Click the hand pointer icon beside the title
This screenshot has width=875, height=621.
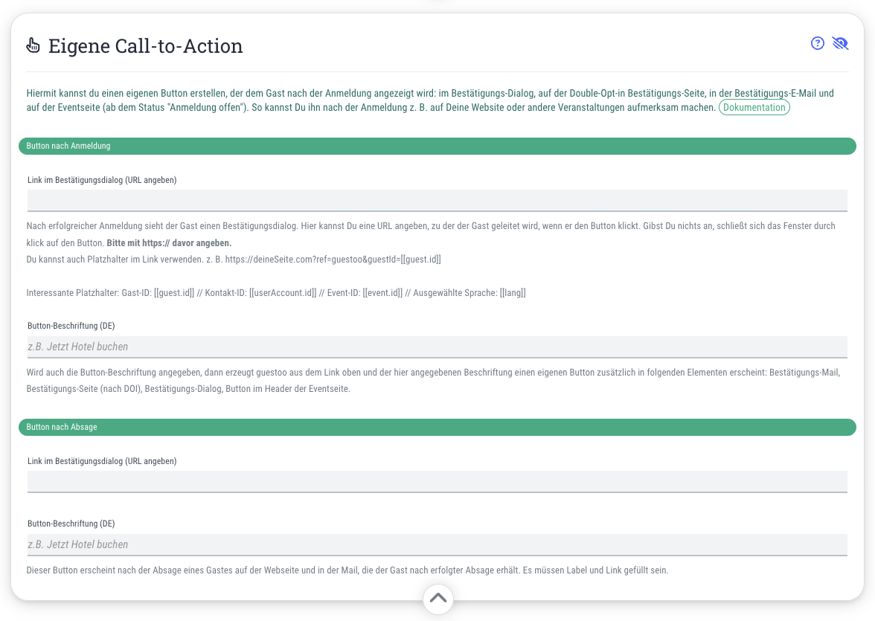click(x=33, y=45)
